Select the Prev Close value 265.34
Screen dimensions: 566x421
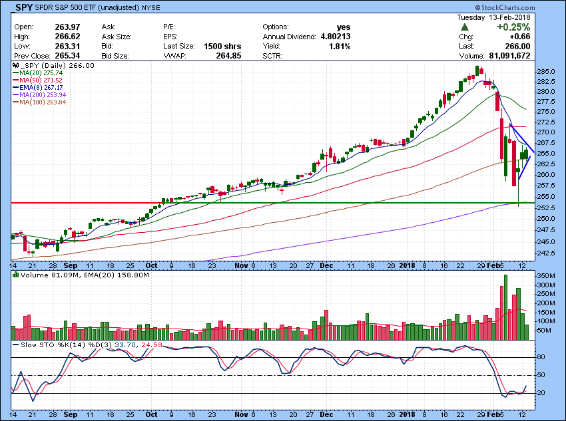click(67, 56)
